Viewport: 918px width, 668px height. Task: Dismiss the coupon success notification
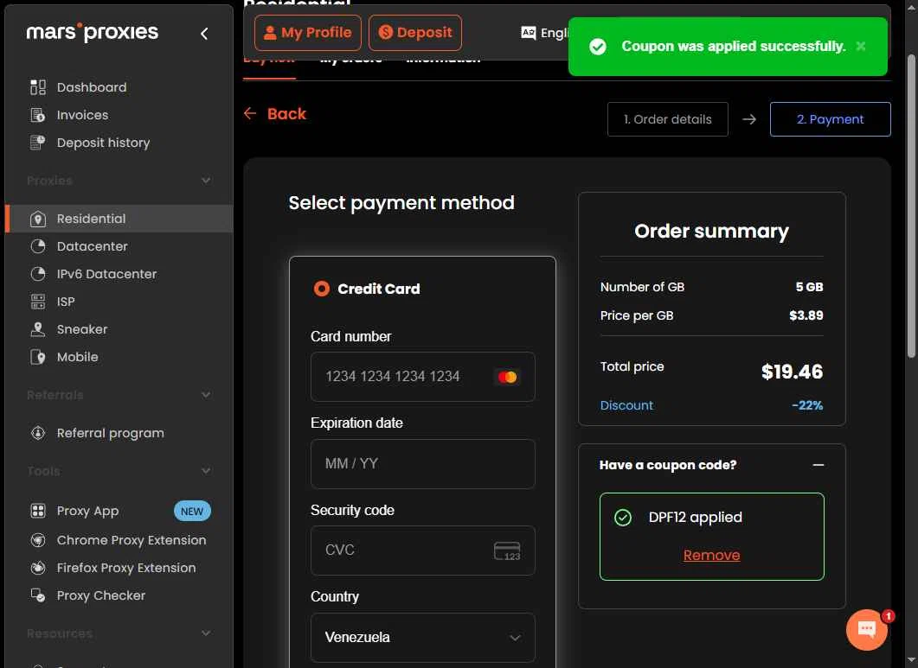click(x=861, y=46)
